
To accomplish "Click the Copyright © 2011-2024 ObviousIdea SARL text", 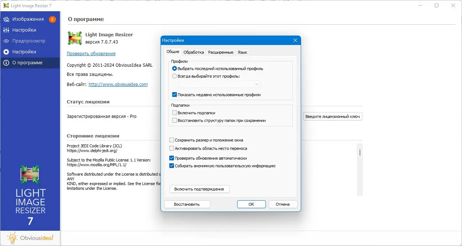I will click(110, 65).
